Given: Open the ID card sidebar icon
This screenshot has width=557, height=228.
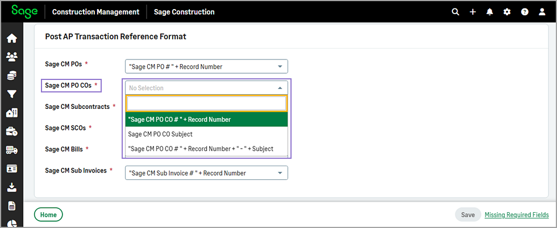Looking at the screenshot, I should pyautogui.click(x=12, y=168).
